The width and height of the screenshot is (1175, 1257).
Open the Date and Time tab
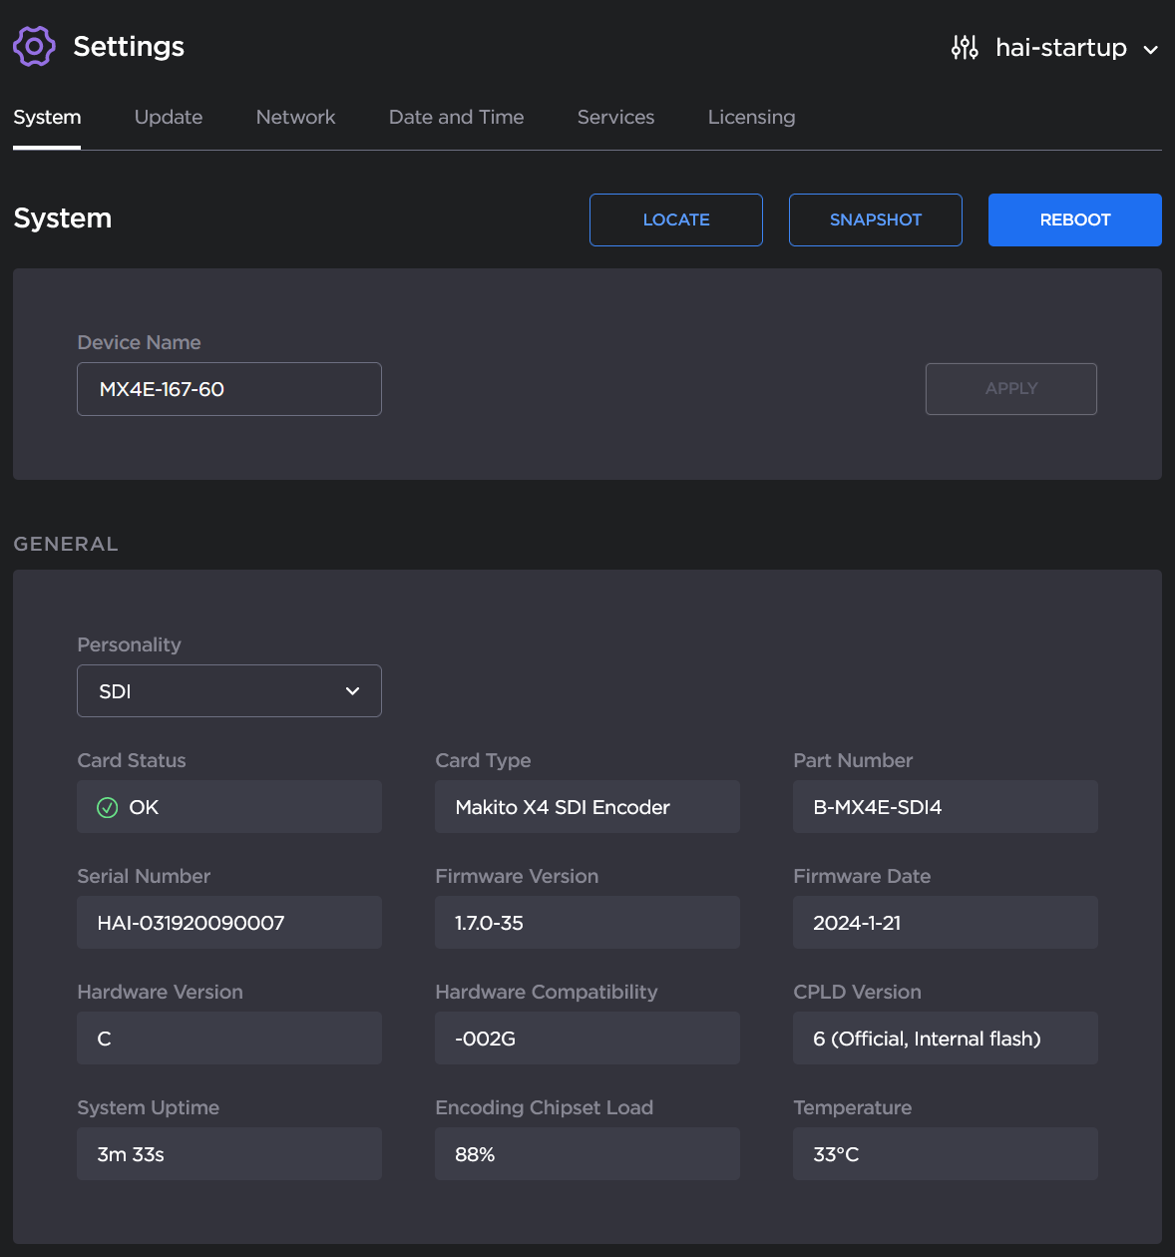point(456,117)
